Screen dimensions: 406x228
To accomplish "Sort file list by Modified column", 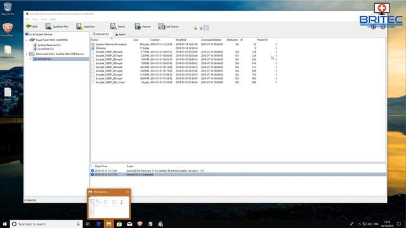I will pos(187,40).
